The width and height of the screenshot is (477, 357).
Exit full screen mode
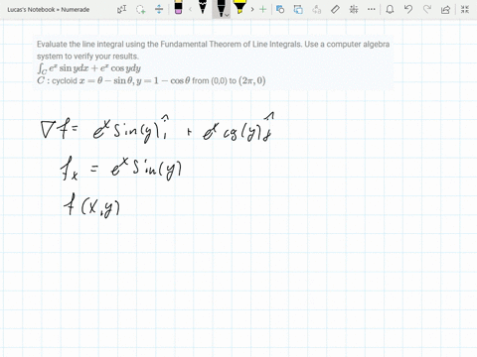[x=465, y=9]
